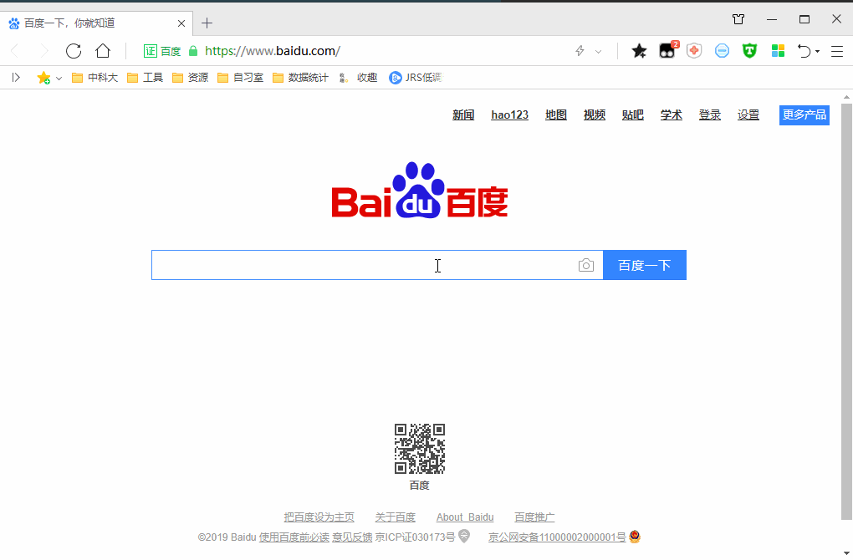Go to home page icon
This screenshot has height=560, width=853.
coord(103,51)
